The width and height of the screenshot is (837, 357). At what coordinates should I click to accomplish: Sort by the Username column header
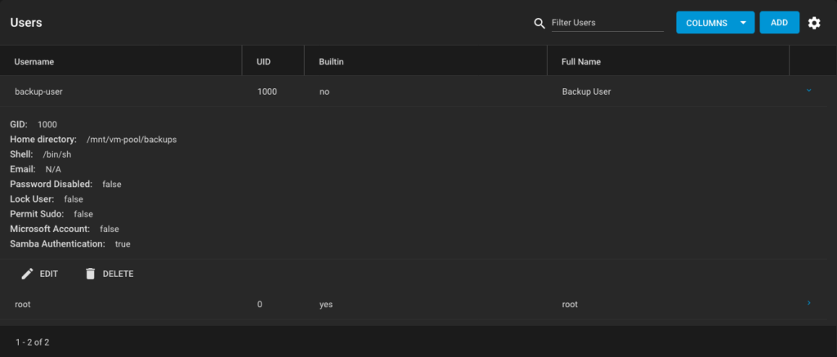point(34,61)
